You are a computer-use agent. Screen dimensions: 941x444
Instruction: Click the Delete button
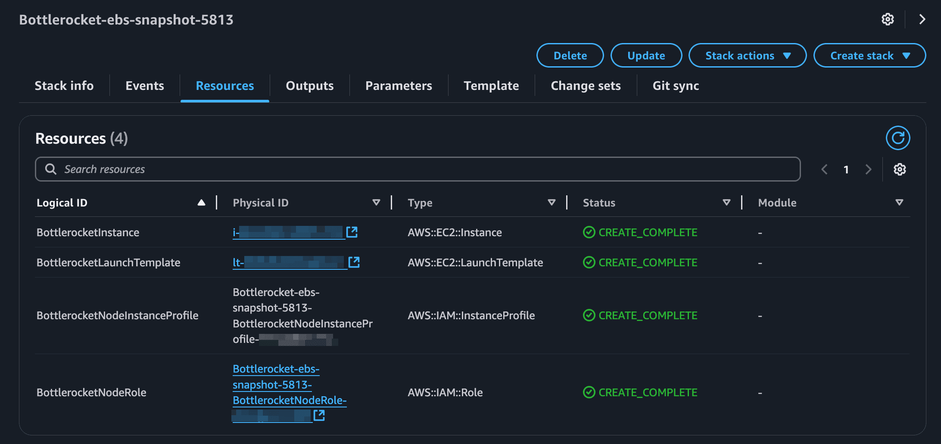(x=570, y=55)
